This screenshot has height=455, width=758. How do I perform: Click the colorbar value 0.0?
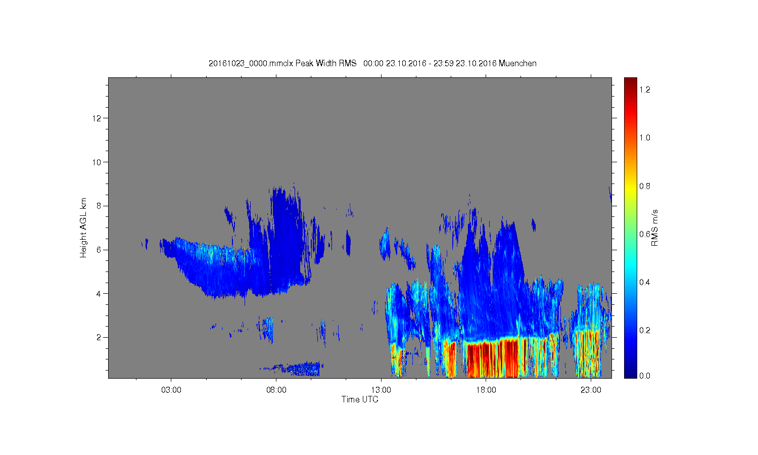645,376
